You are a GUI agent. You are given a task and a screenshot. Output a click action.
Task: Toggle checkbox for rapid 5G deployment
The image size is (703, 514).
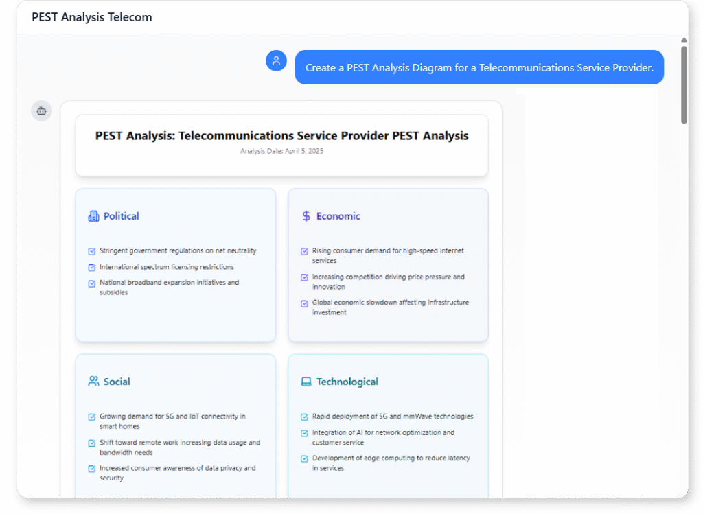[x=305, y=417]
